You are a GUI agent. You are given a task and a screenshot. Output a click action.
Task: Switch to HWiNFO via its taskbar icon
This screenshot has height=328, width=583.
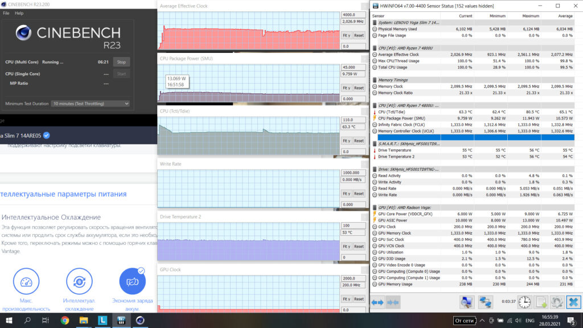pyautogui.click(x=121, y=320)
